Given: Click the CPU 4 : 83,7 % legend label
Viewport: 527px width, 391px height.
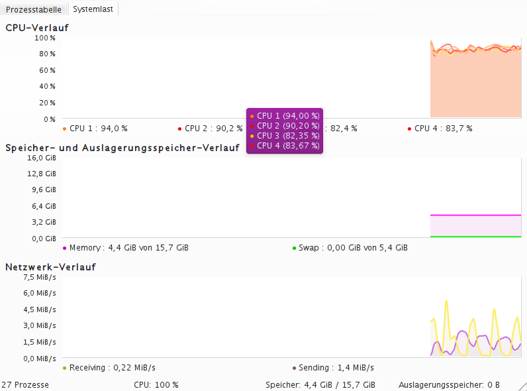Looking at the screenshot, I should coord(444,129).
